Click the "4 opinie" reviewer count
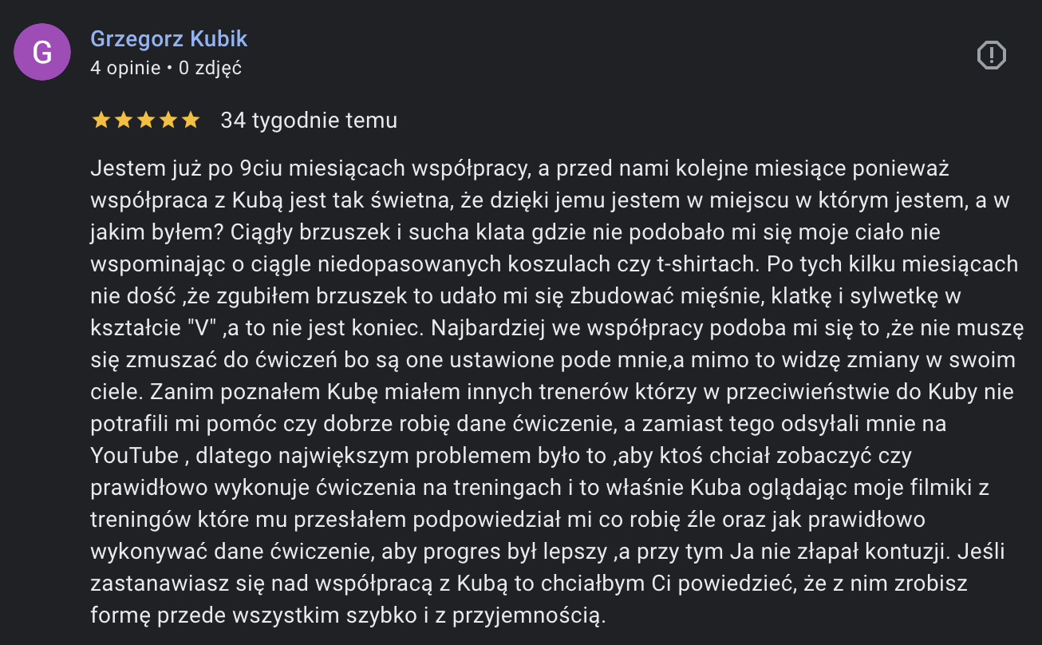Screen dimensions: 1042x645 [x=125, y=68]
